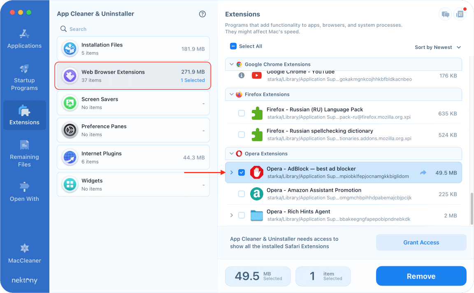This screenshot has width=474, height=293.
Task: Click the help question mark icon
Action: pos(202,14)
